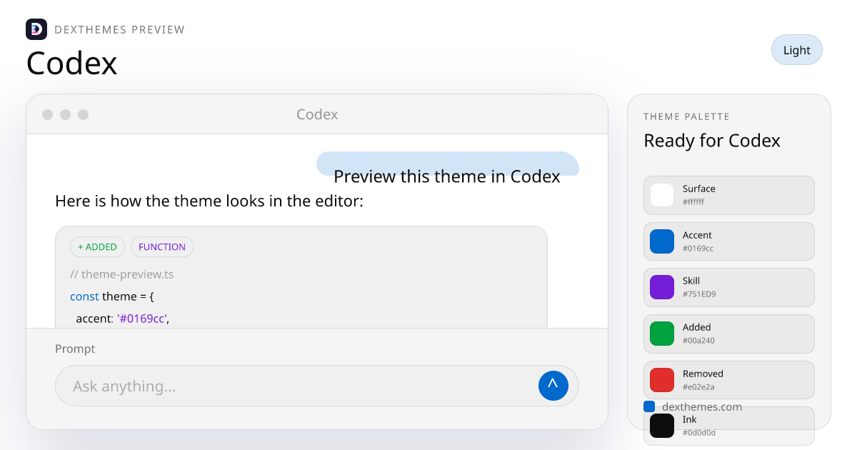Click the DexThemes logo icon
The width and height of the screenshot is (857, 450).
click(36, 29)
